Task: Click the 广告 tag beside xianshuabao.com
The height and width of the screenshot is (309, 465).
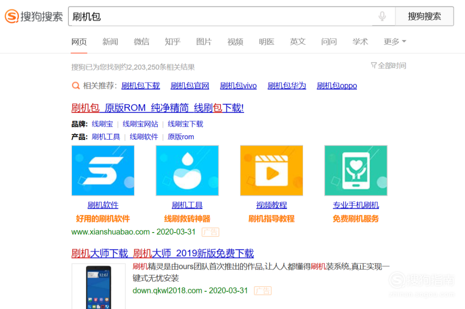Action: point(210,232)
